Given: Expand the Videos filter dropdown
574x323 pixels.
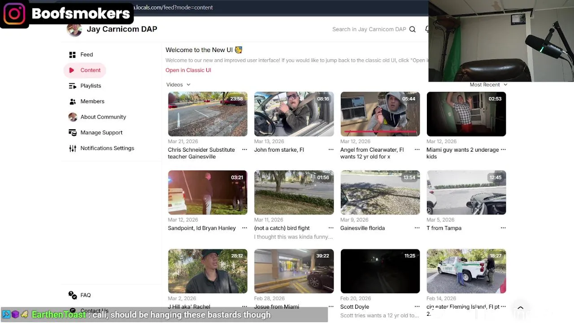Looking at the screenshot, I should [x=178, y=85].
